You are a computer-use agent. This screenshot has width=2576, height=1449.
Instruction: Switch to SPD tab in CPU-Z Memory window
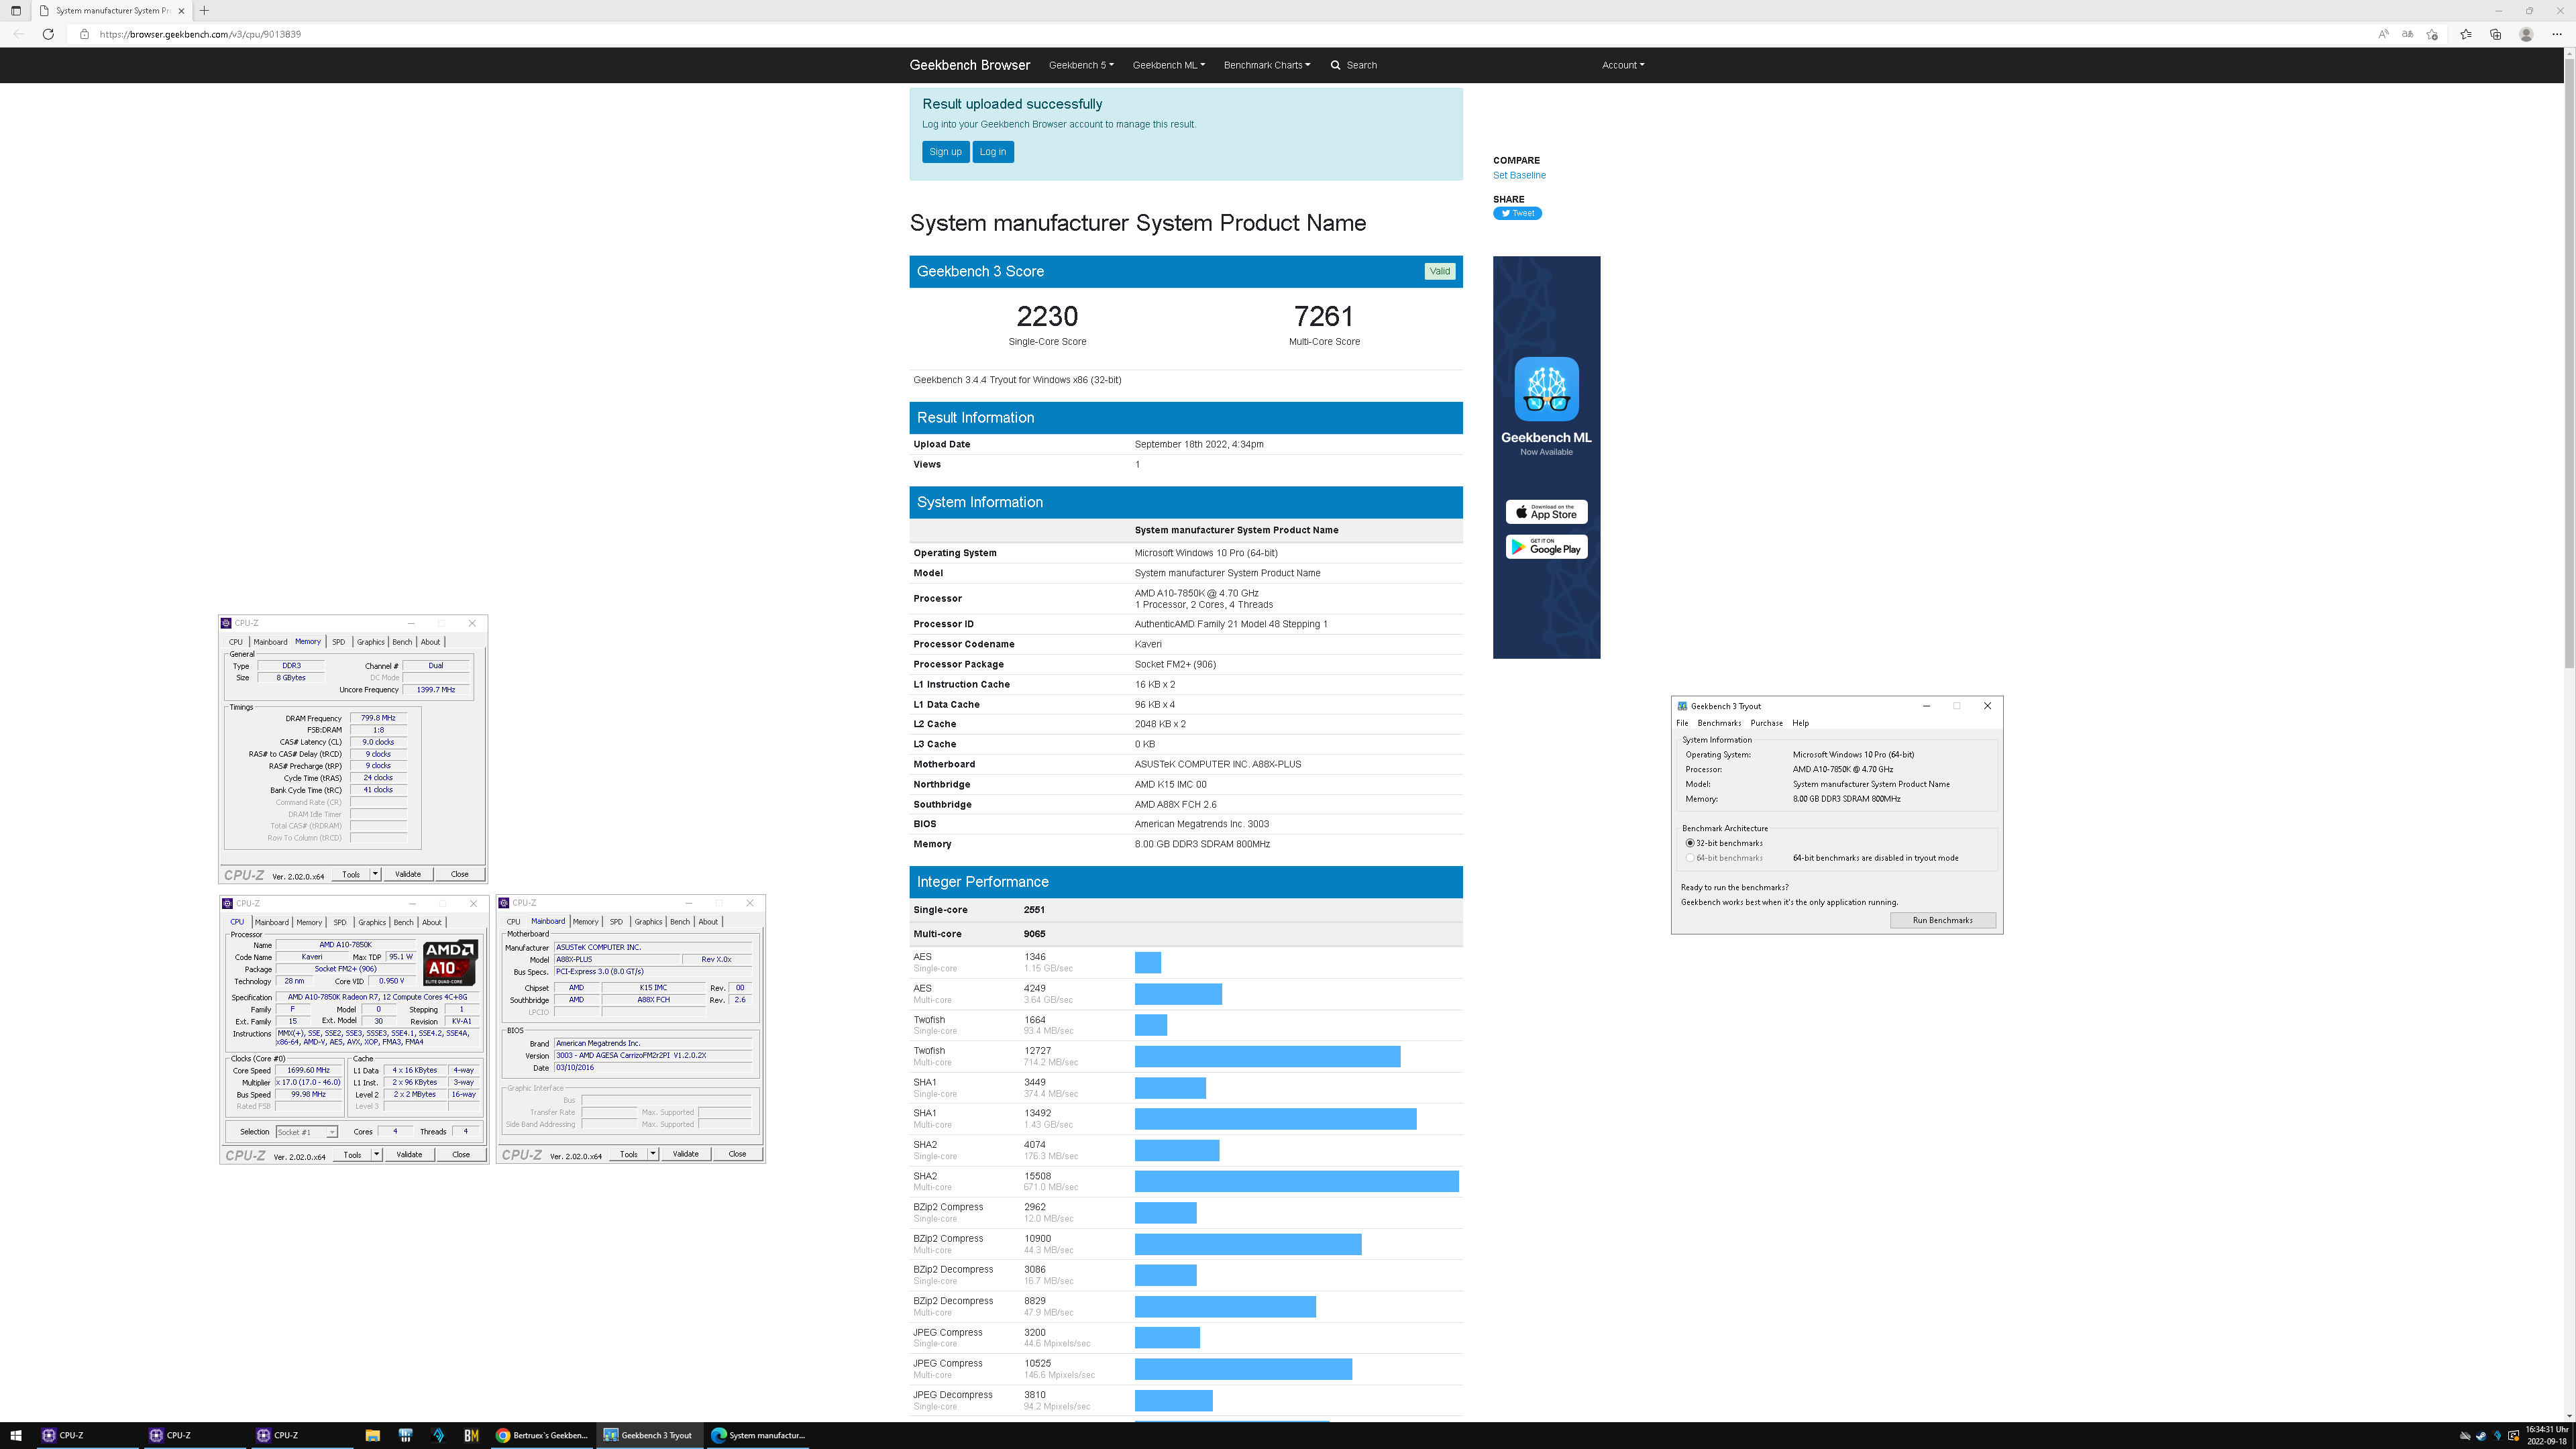click(338, 642)
